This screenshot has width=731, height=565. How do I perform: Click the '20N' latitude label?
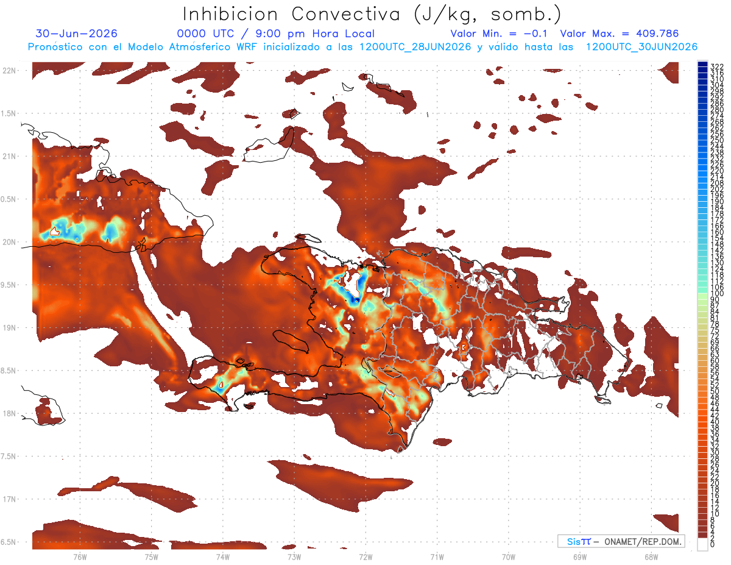click(9, 242)
